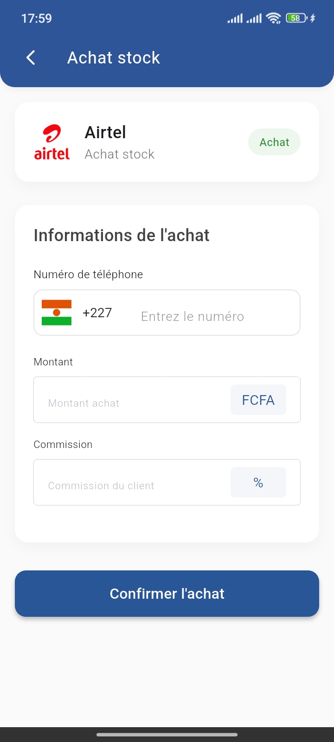Viewport: 334px width, 742px height.
Task: Tap the first signal strength icon
Action: pyautogui.click(x=235, y=19)
